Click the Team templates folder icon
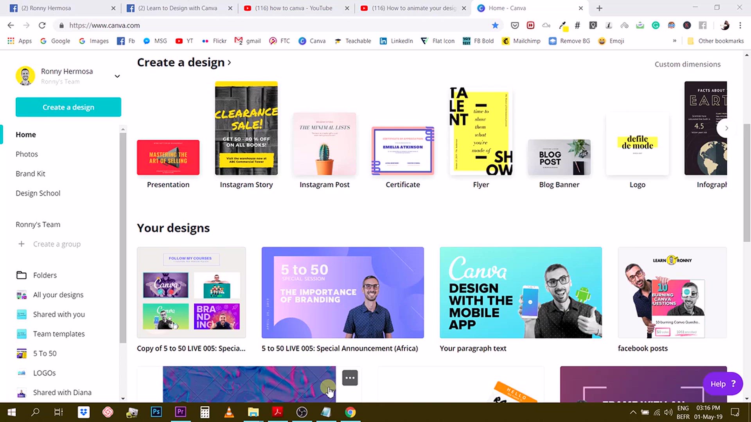This screenshot has width=751, height=422. [x=22, y=334]
